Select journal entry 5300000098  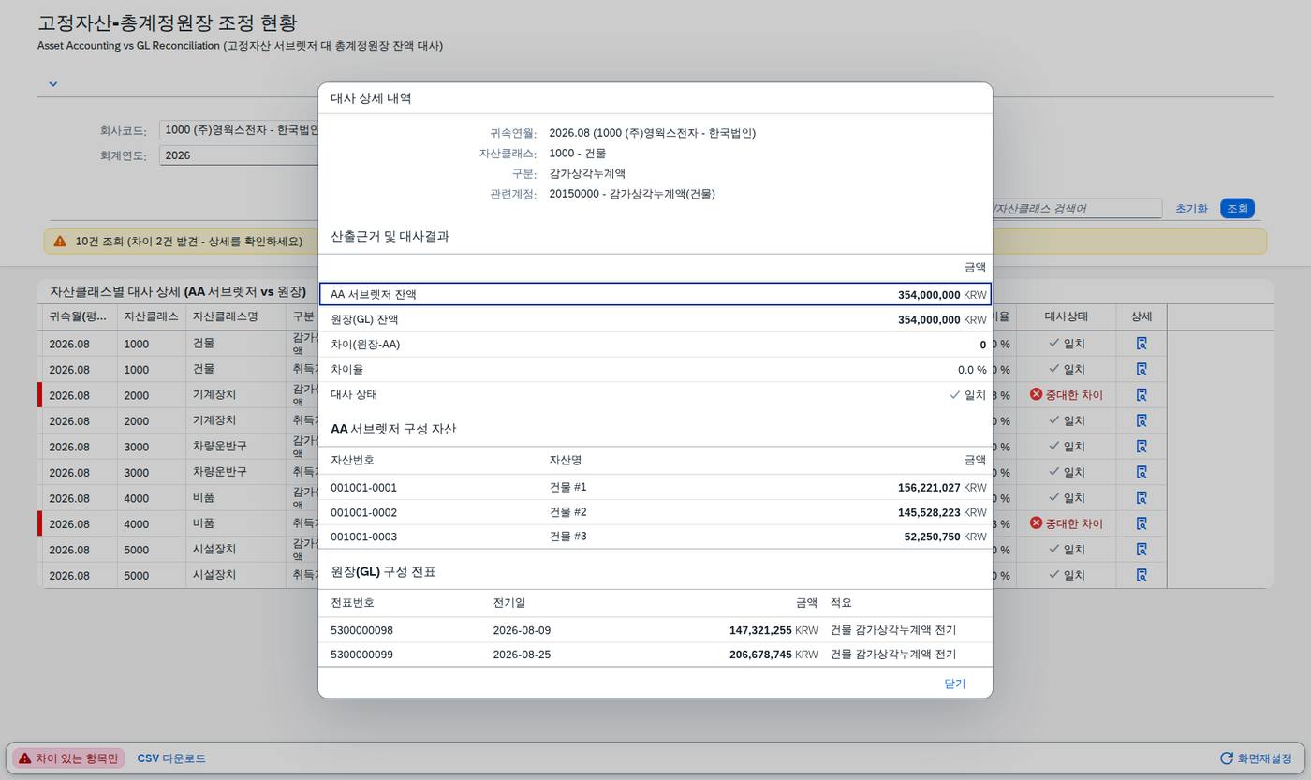[655, 630]
